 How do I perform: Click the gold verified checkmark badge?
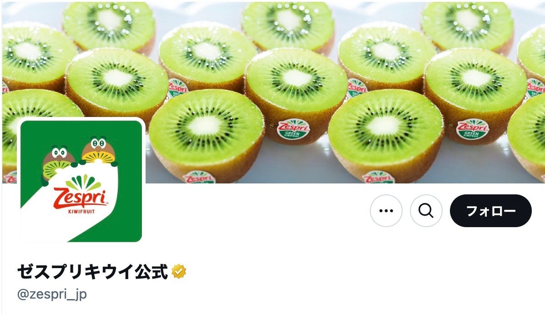[179, 272]
